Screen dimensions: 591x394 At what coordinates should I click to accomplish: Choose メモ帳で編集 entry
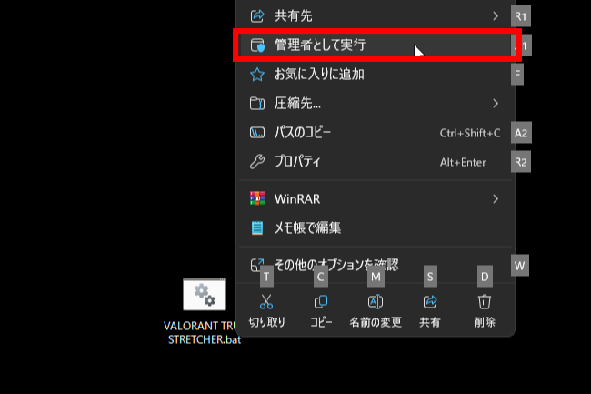(375, 227)
